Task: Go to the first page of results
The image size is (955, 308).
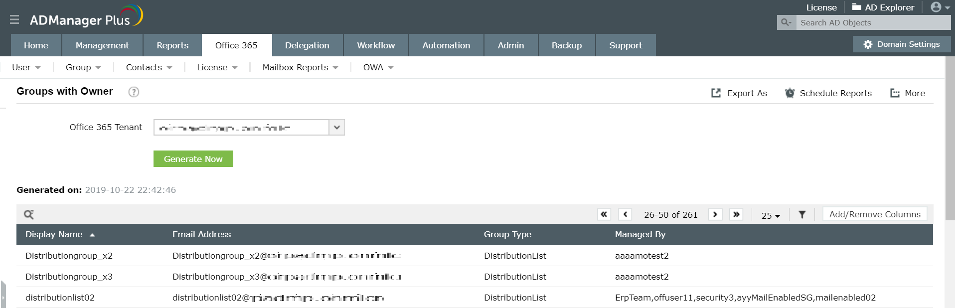Action: pos(604,214)
